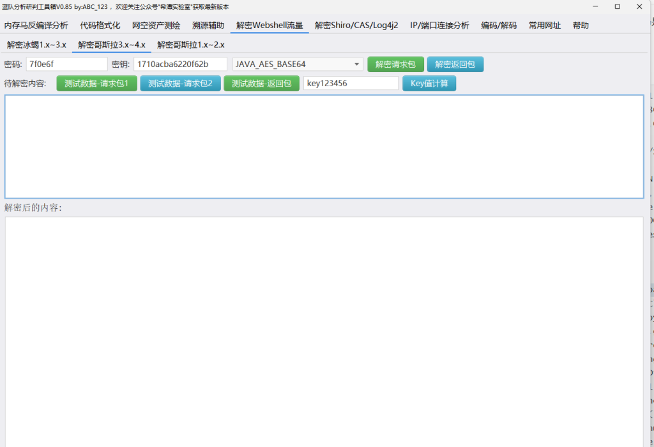Select the 溯源辅助 tab

(208, 26)
